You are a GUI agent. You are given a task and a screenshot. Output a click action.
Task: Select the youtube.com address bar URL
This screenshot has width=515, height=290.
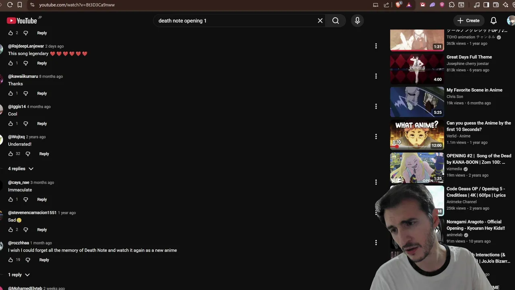click(x=77, y=5)
